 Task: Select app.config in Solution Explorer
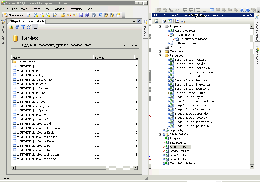pos(177,130)
